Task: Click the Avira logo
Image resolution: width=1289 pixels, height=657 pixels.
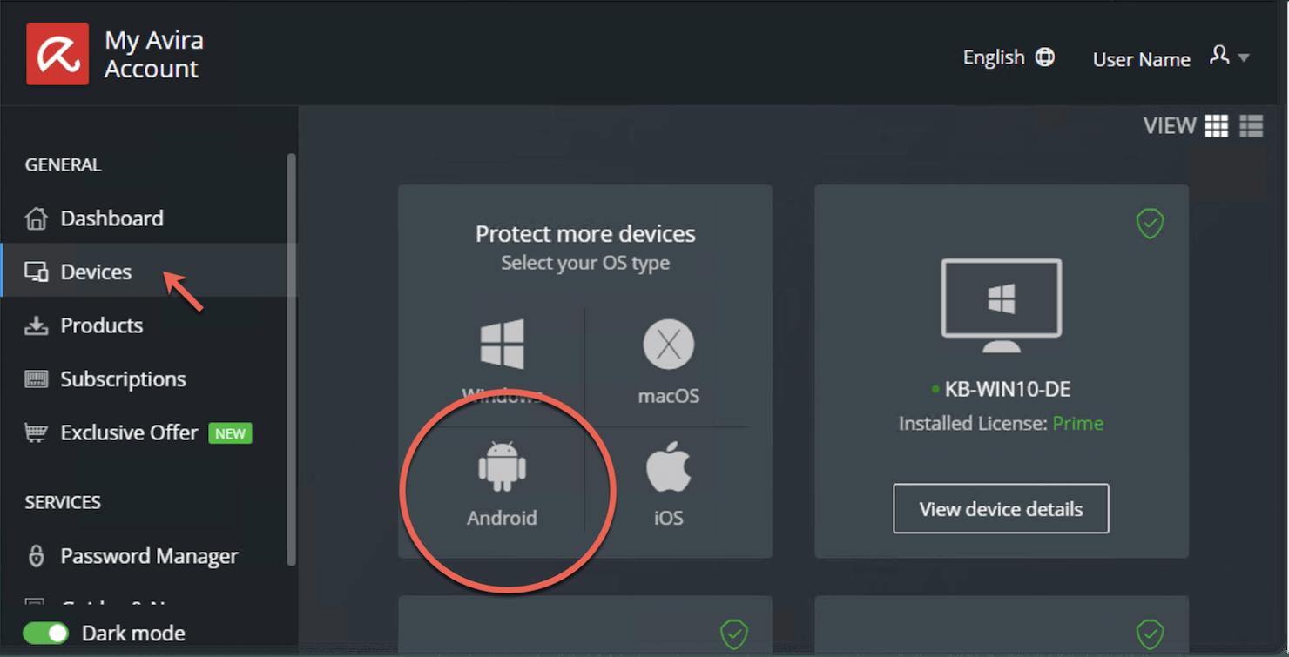Action: tap(57, 53)
